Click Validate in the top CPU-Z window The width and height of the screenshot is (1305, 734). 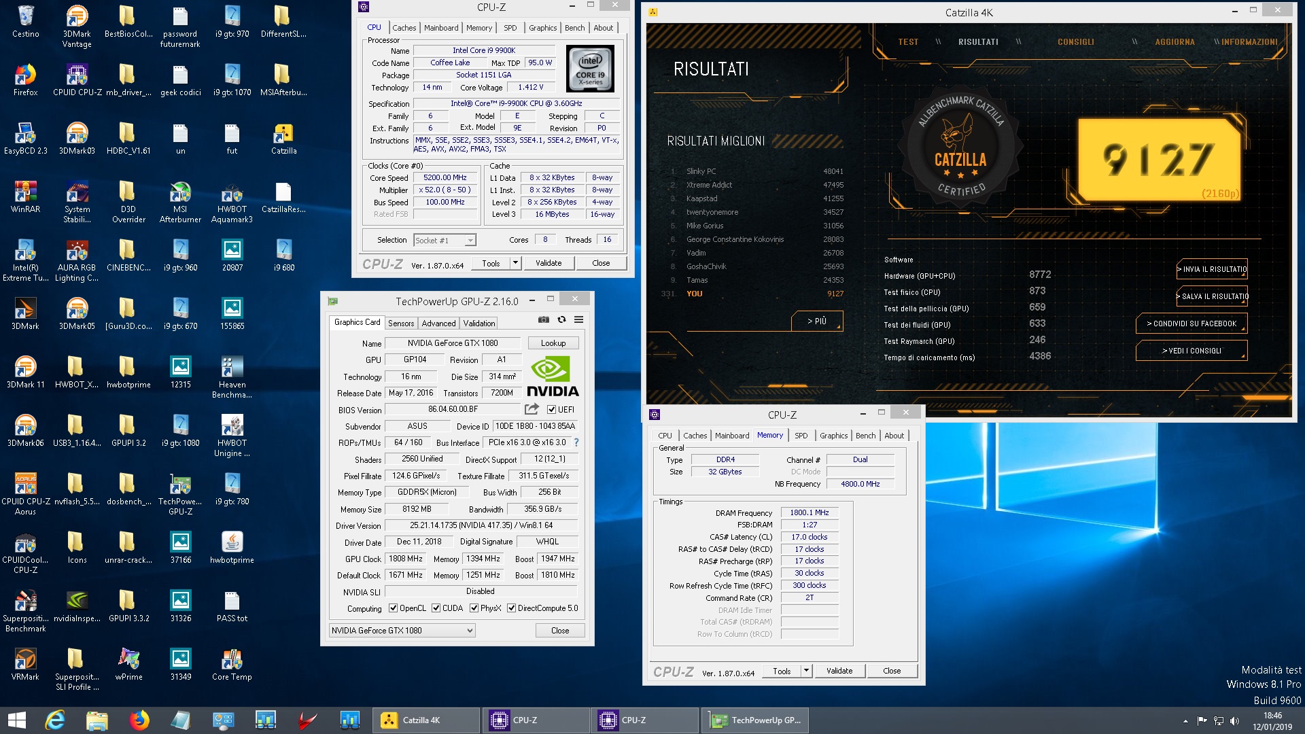pyautogui.click(x=549, y=263)
